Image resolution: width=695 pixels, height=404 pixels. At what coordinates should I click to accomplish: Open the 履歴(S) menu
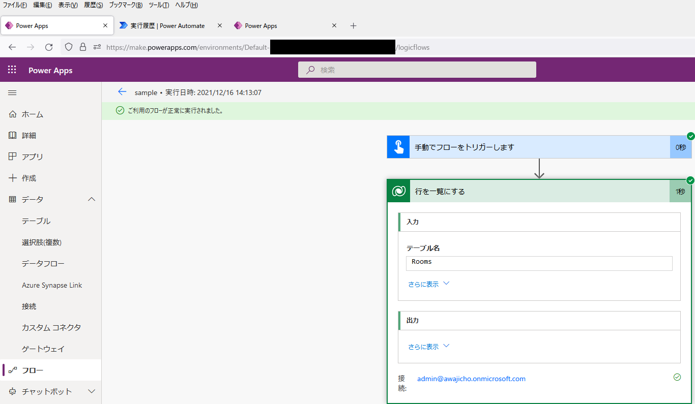click(94, 5)
